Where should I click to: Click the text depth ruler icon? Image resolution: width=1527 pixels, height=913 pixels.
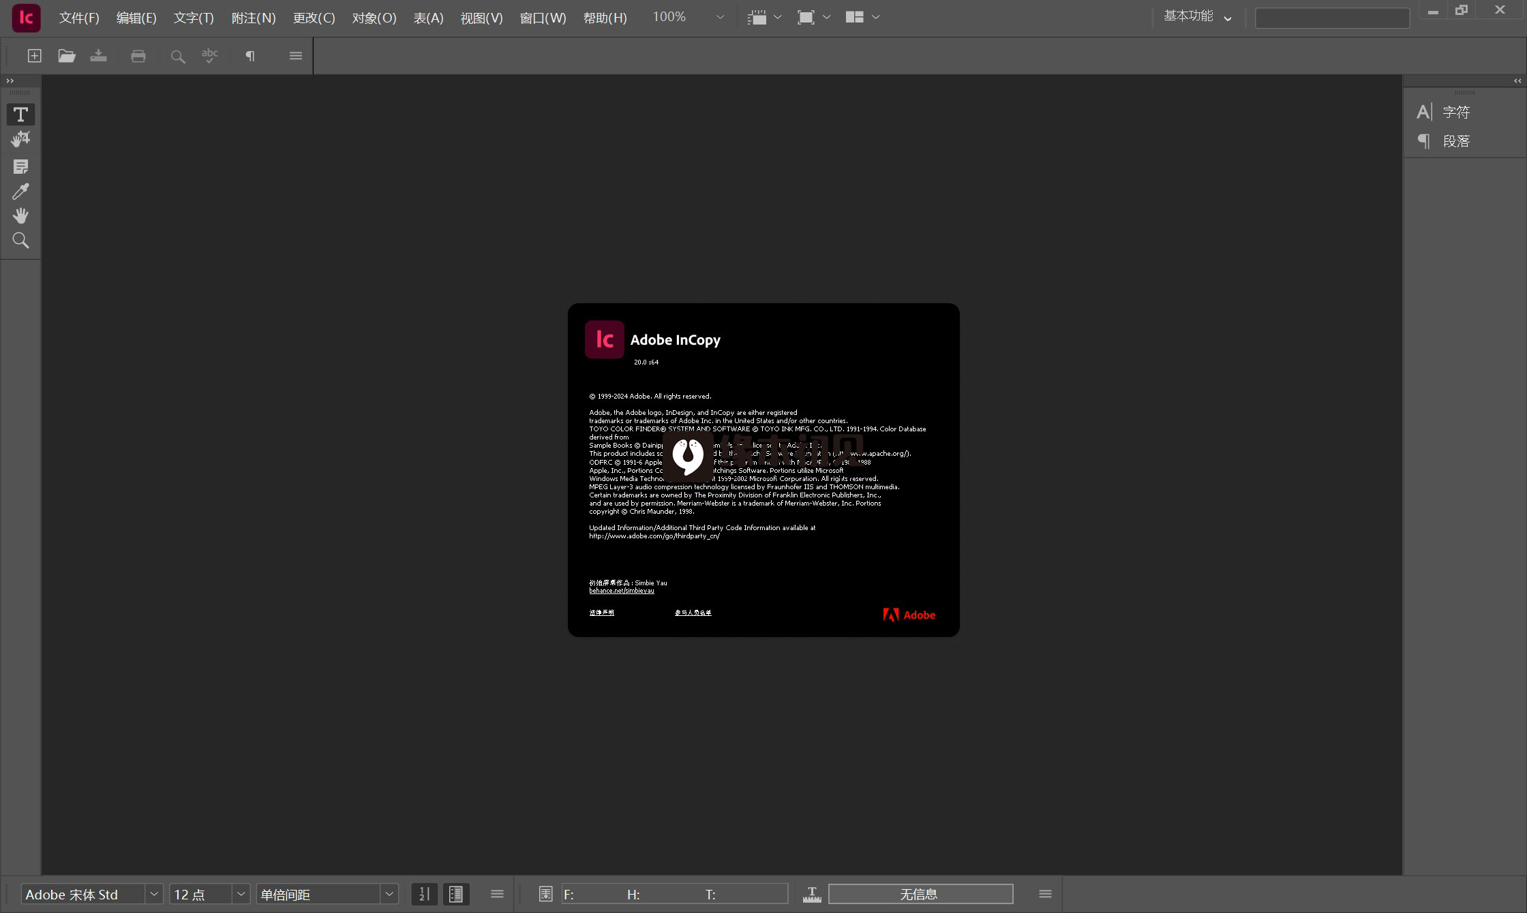[x=812, y=894]
